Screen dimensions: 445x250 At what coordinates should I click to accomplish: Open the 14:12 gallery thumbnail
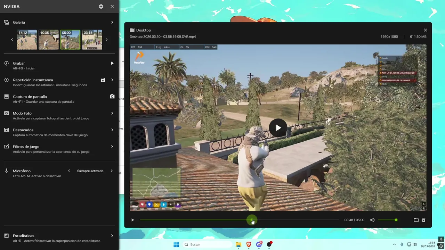tap(27, 40)
